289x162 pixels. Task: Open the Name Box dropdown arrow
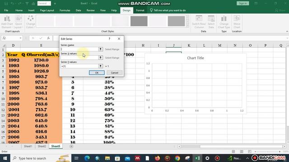point(20,38)
